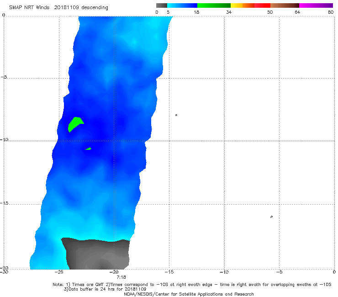
Task: Click the small island marker near -14 longitude
Action: click(x=176, y=115)
